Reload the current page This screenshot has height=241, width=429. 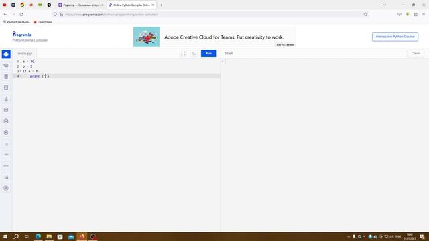(21, 14)
